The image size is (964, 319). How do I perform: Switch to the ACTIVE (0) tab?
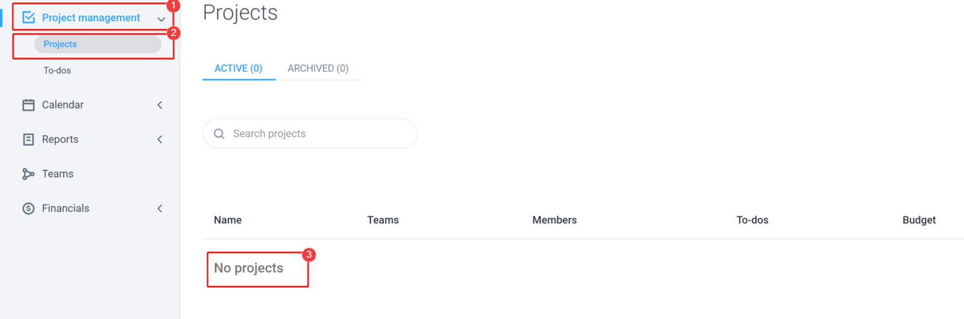pyautogui.click(x=239, y=69)
